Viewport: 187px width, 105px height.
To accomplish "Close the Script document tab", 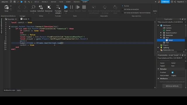I will [29, 19].
